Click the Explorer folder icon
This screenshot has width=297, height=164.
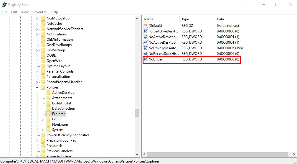point(49,114)
